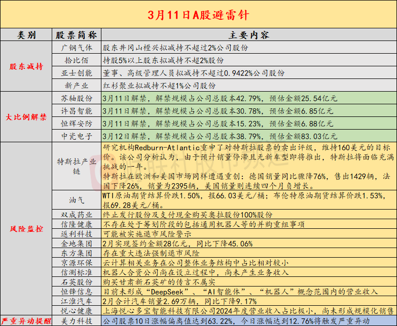Click '股东井冈山橙兴拟减持不超过2%公司股份' text

point(175,48)
